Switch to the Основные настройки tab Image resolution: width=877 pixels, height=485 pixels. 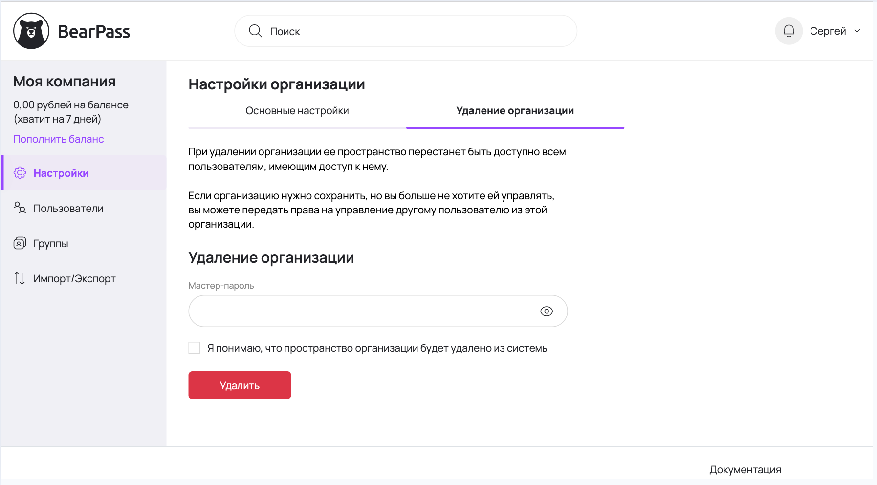[x=297, y=111]
